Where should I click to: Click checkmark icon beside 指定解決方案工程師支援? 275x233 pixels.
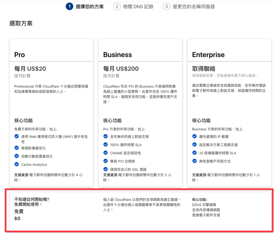click(x=194, y=145)
